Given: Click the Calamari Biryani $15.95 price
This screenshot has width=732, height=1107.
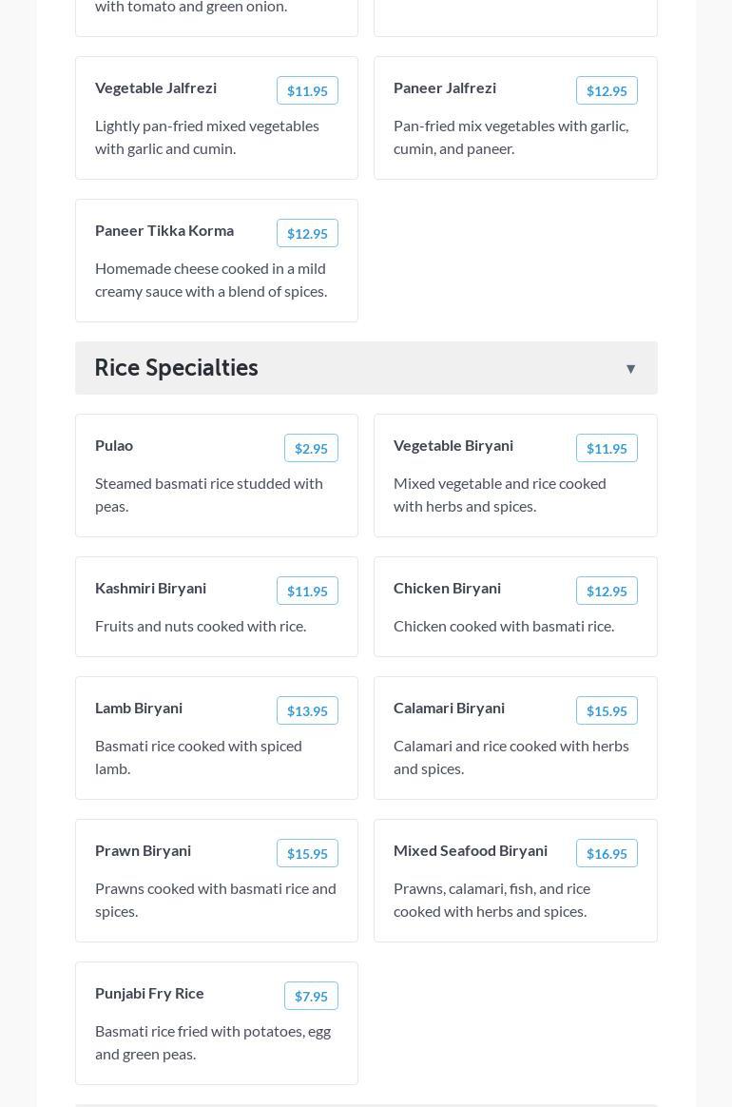Looking at the screenshot, I should pos(607,711).
